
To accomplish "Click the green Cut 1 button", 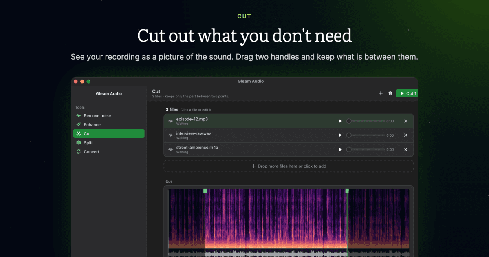I will [407, 93].
